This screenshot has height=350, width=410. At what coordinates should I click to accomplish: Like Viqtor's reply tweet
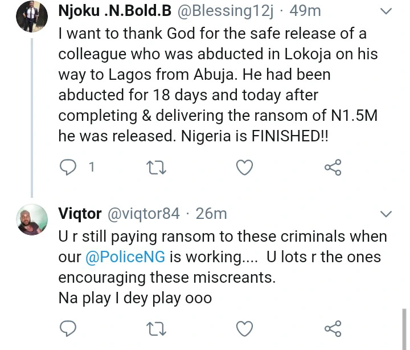244,328
